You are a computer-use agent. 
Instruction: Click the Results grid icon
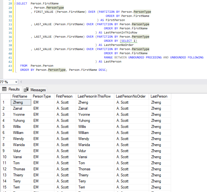click(x=4, y=89)
